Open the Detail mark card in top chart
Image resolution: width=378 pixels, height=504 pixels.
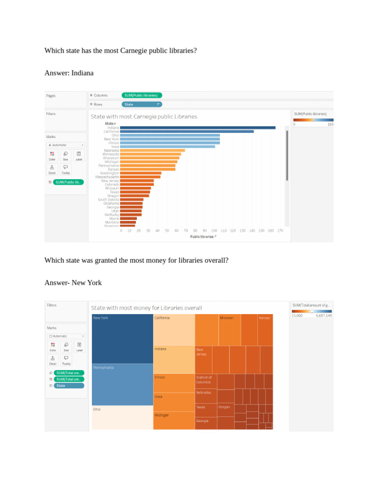pos(52,169)
